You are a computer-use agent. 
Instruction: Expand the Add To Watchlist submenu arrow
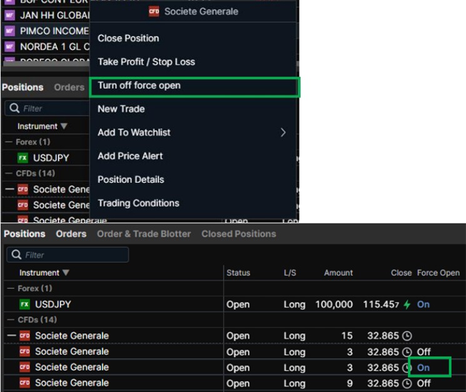tap(283, 132)
